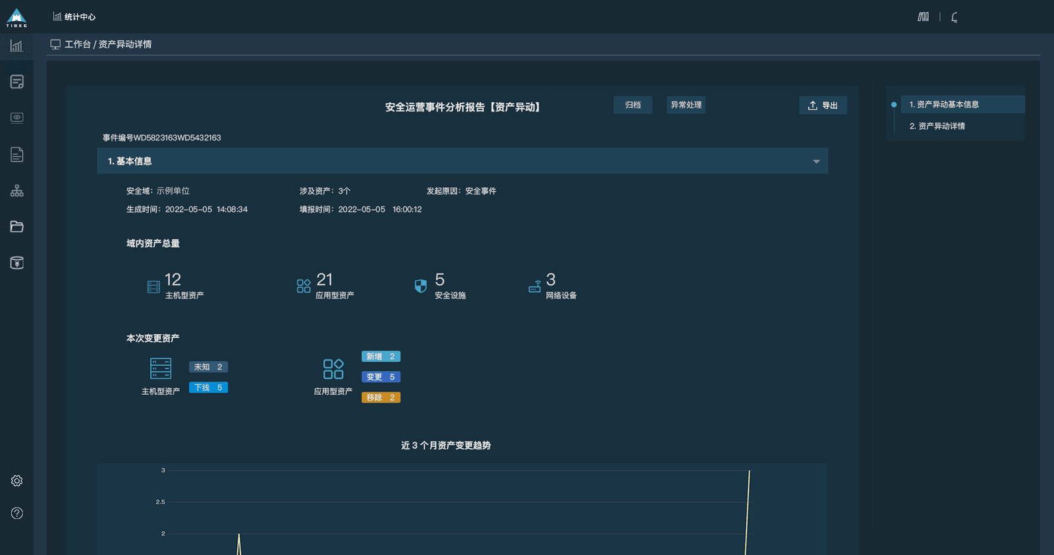
Task: Open the document report sidebar icon
Action: [17, 154]
